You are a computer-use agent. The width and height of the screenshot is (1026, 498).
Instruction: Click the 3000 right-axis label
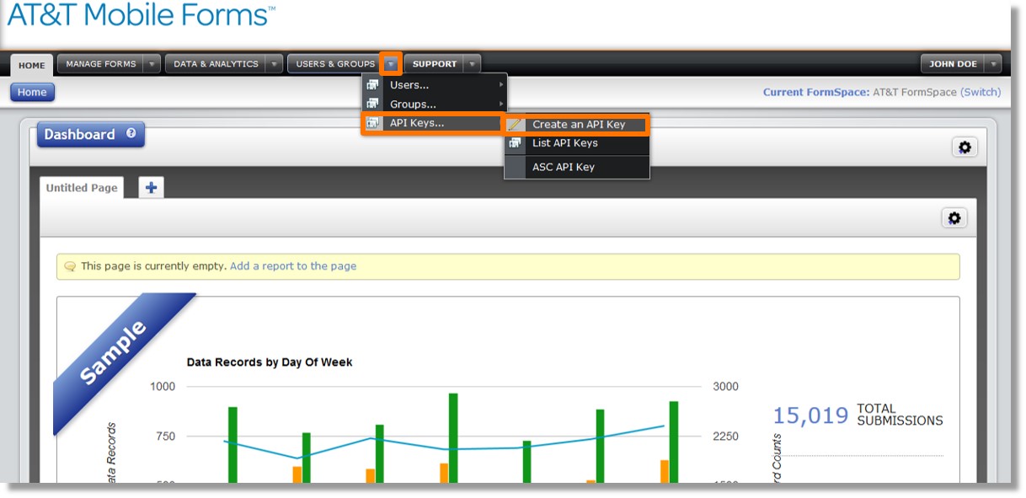pos(725,387)
